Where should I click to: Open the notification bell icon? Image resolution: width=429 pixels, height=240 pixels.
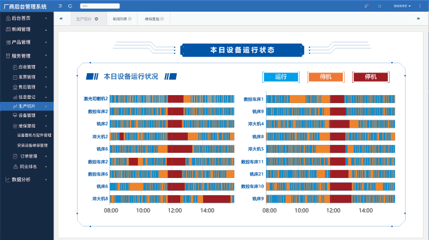tap(366, 6)
